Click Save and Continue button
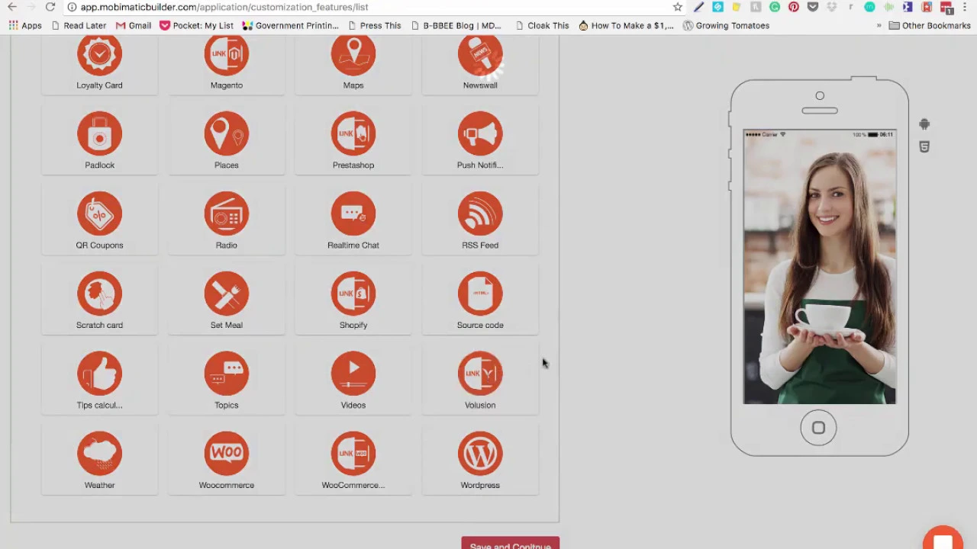The height and width of the screenshot is (549, 977). (510, 544)
